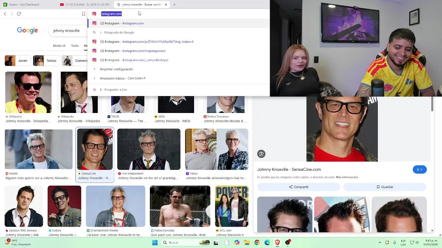Screen dimensions: 442x248
Task: Reload the current page
Action: point(19,14)
